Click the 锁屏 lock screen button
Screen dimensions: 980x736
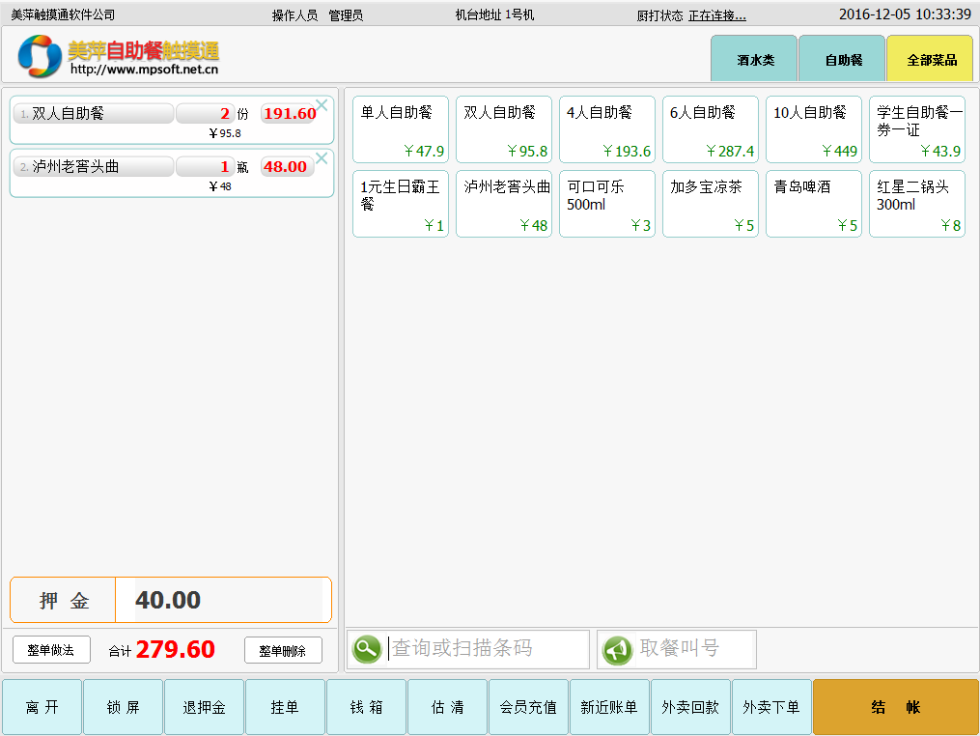pos(123,707)
